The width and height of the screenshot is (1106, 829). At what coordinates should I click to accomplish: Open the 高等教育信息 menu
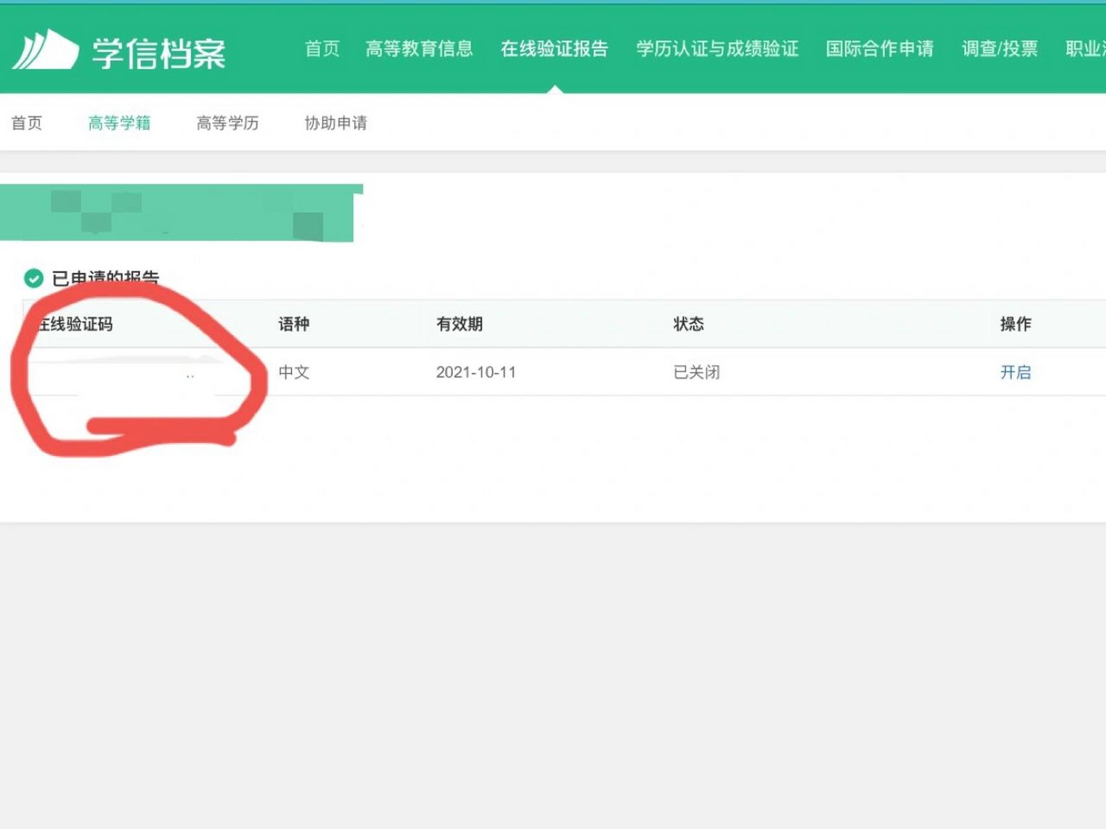click(419, 49)
